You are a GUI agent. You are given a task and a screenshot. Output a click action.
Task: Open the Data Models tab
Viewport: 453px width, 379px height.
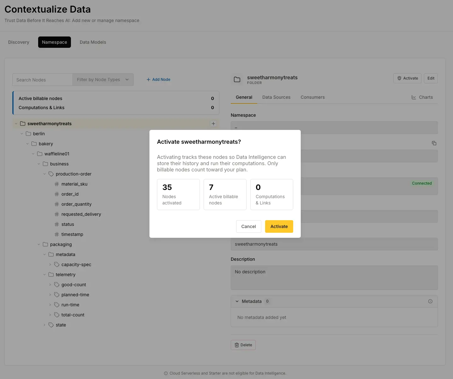[x=93, y=42]
